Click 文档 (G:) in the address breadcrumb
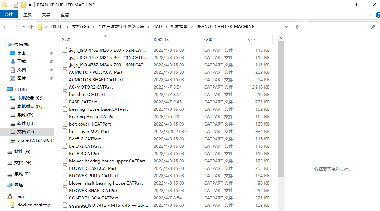The image size is (380, 211). tap(80, 27)
